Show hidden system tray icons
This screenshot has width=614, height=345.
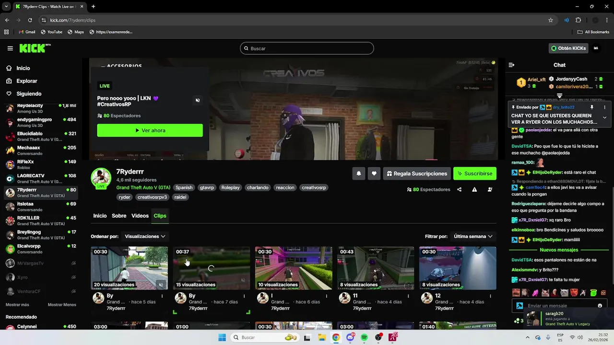[528, 337]
